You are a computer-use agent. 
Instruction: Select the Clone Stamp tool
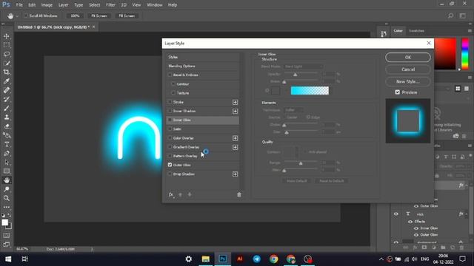click(x=7, y=117)
